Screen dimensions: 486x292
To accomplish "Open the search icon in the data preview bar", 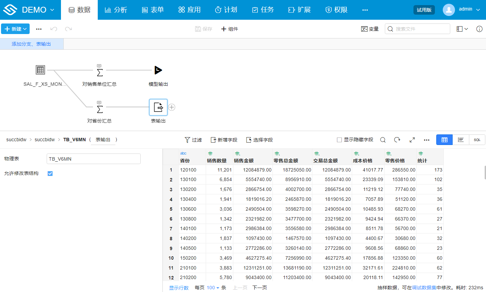I will click(383, 140).
